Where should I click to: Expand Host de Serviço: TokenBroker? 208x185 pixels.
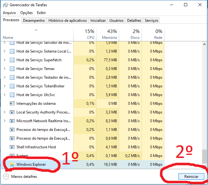pyautogui.click(x=5, y=86)
